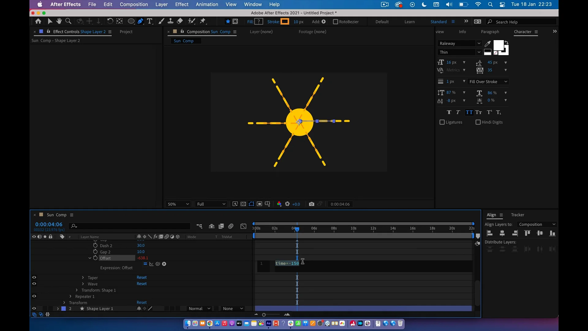This screenshot has height=331, width=588.
Task: Click Reset next to Taper
Action: point(141,277)
